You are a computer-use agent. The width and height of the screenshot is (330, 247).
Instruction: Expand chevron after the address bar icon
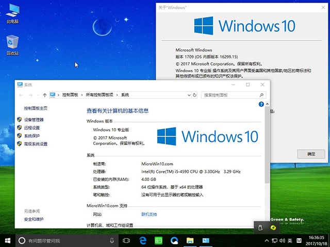coord(58,95)
